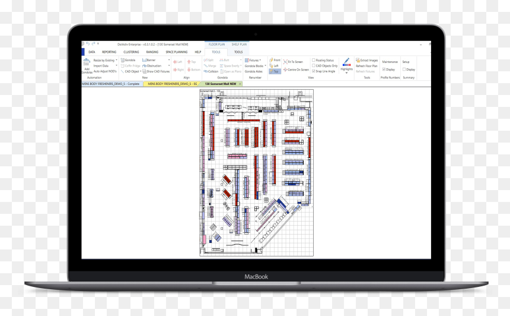The width and height of the screenshot is (510, 316).
Task: Select the Coffin Fridge tool
Action: tap(130, 66)
